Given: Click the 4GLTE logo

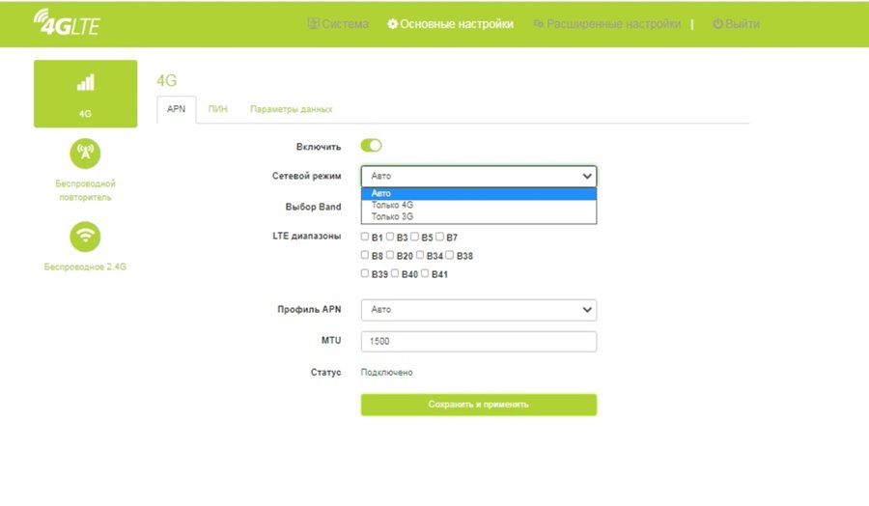Looking at the screenshot, I should [66, 23].
